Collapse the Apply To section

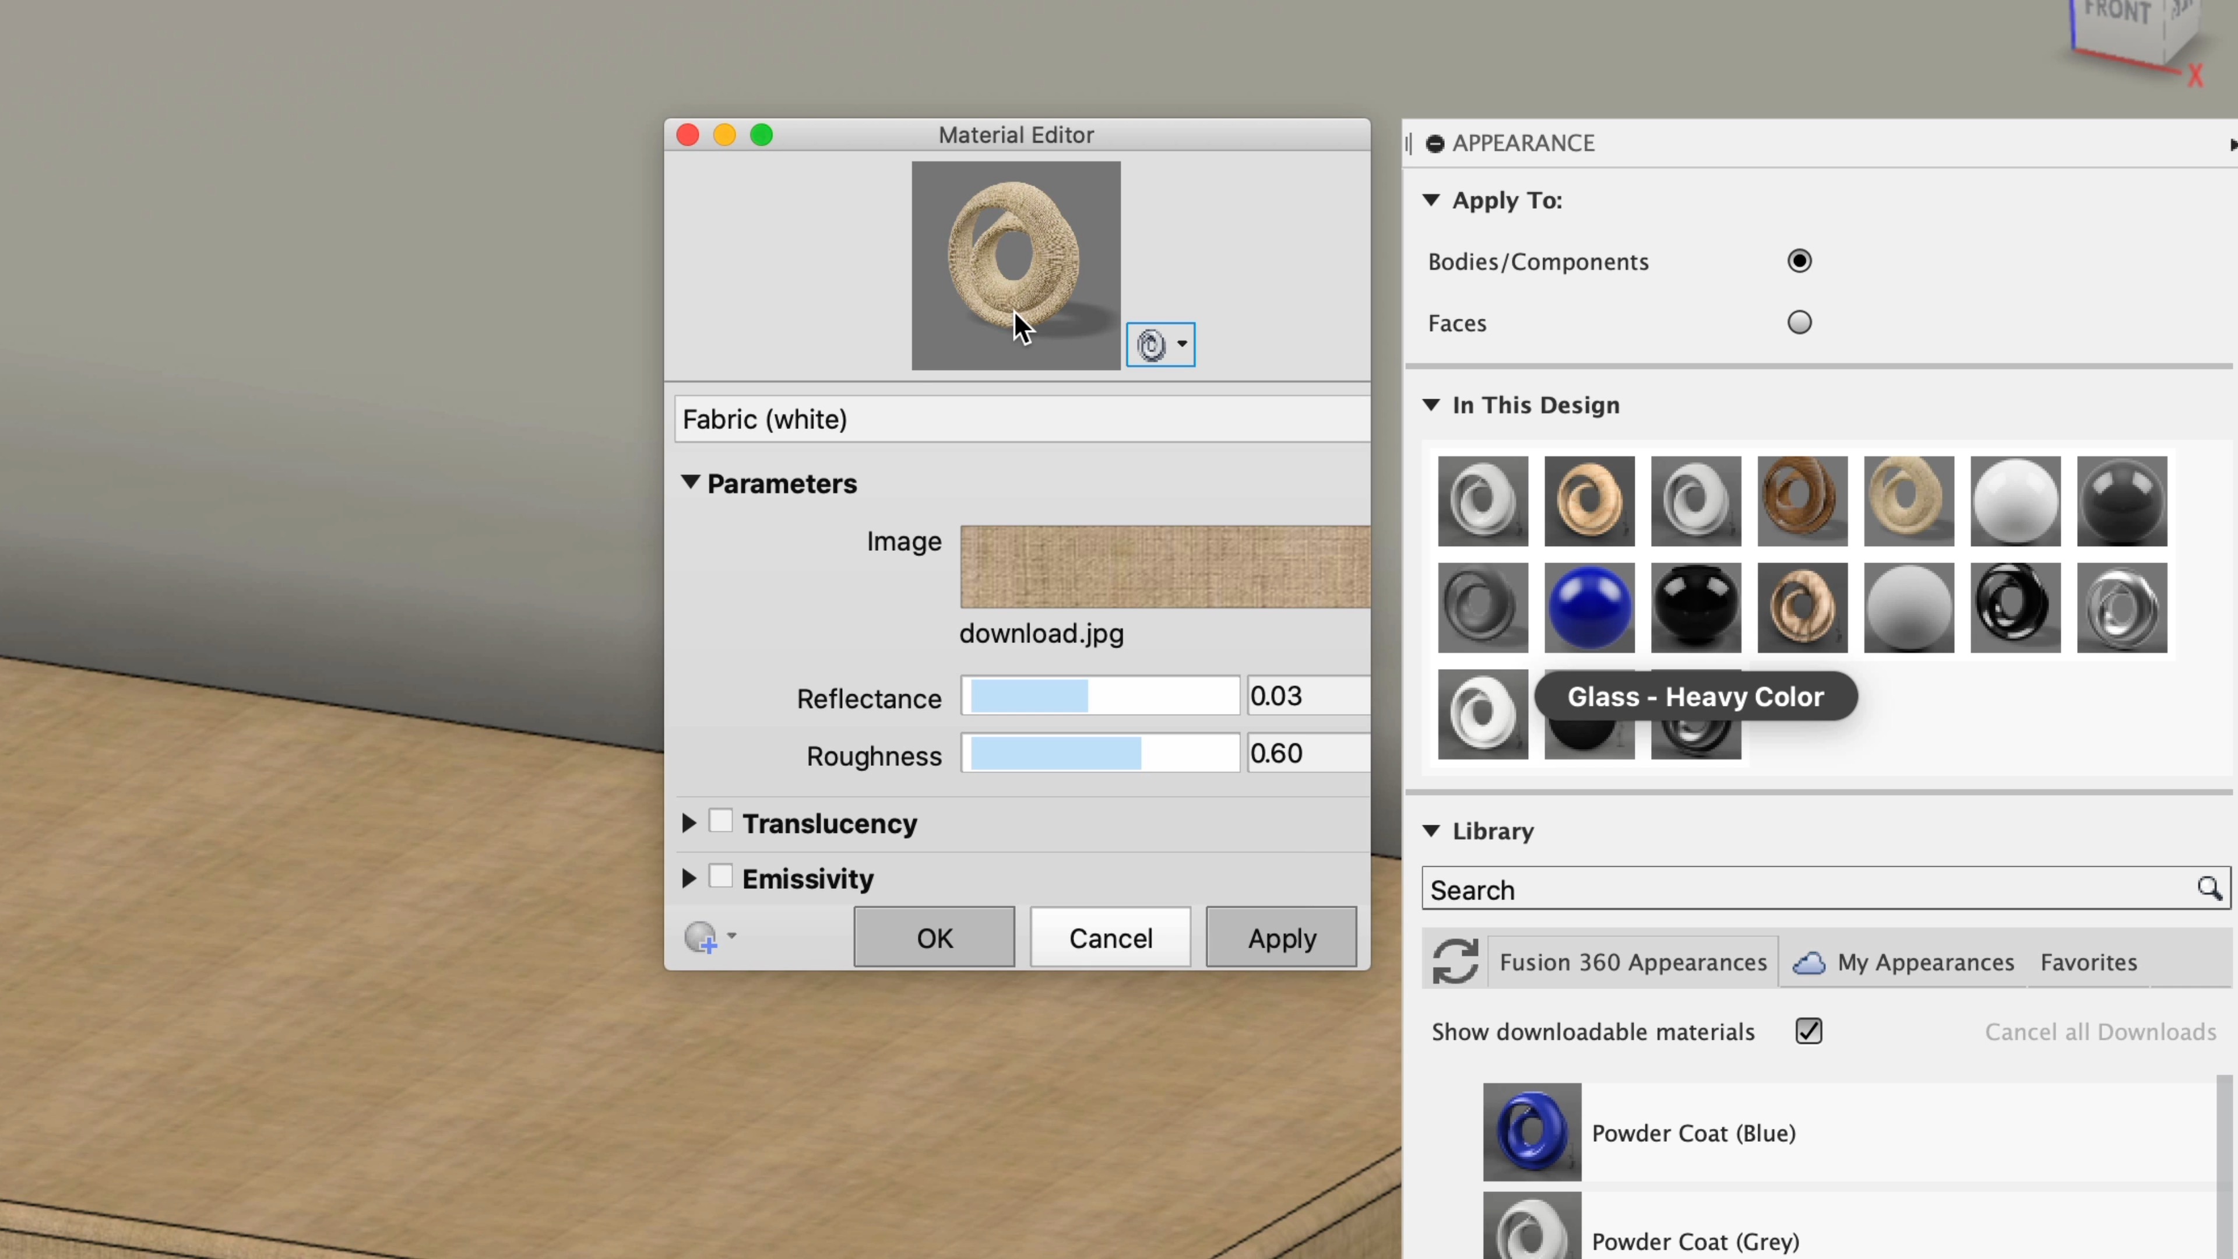1431,200
